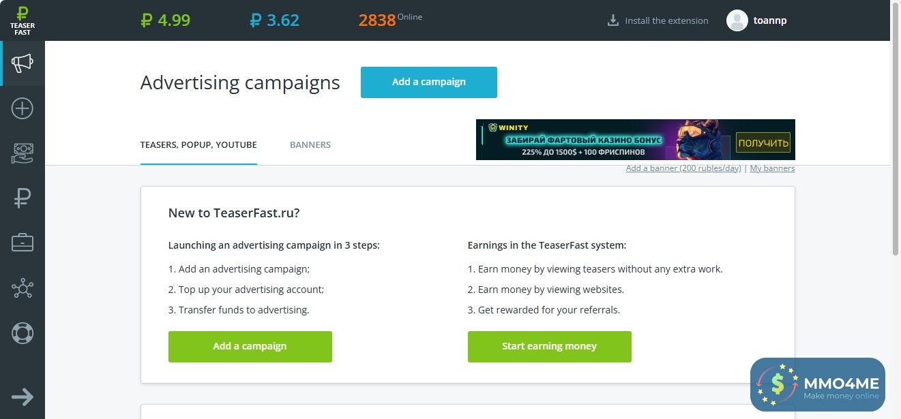This screenshot has height=419, width=901.
Task: Click the download icon beside Install the extension
Action: [612, 20]
